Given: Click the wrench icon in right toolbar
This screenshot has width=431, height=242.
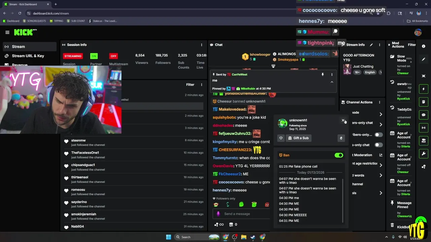Looking at the screenshot, I should [x=424, y=154].
